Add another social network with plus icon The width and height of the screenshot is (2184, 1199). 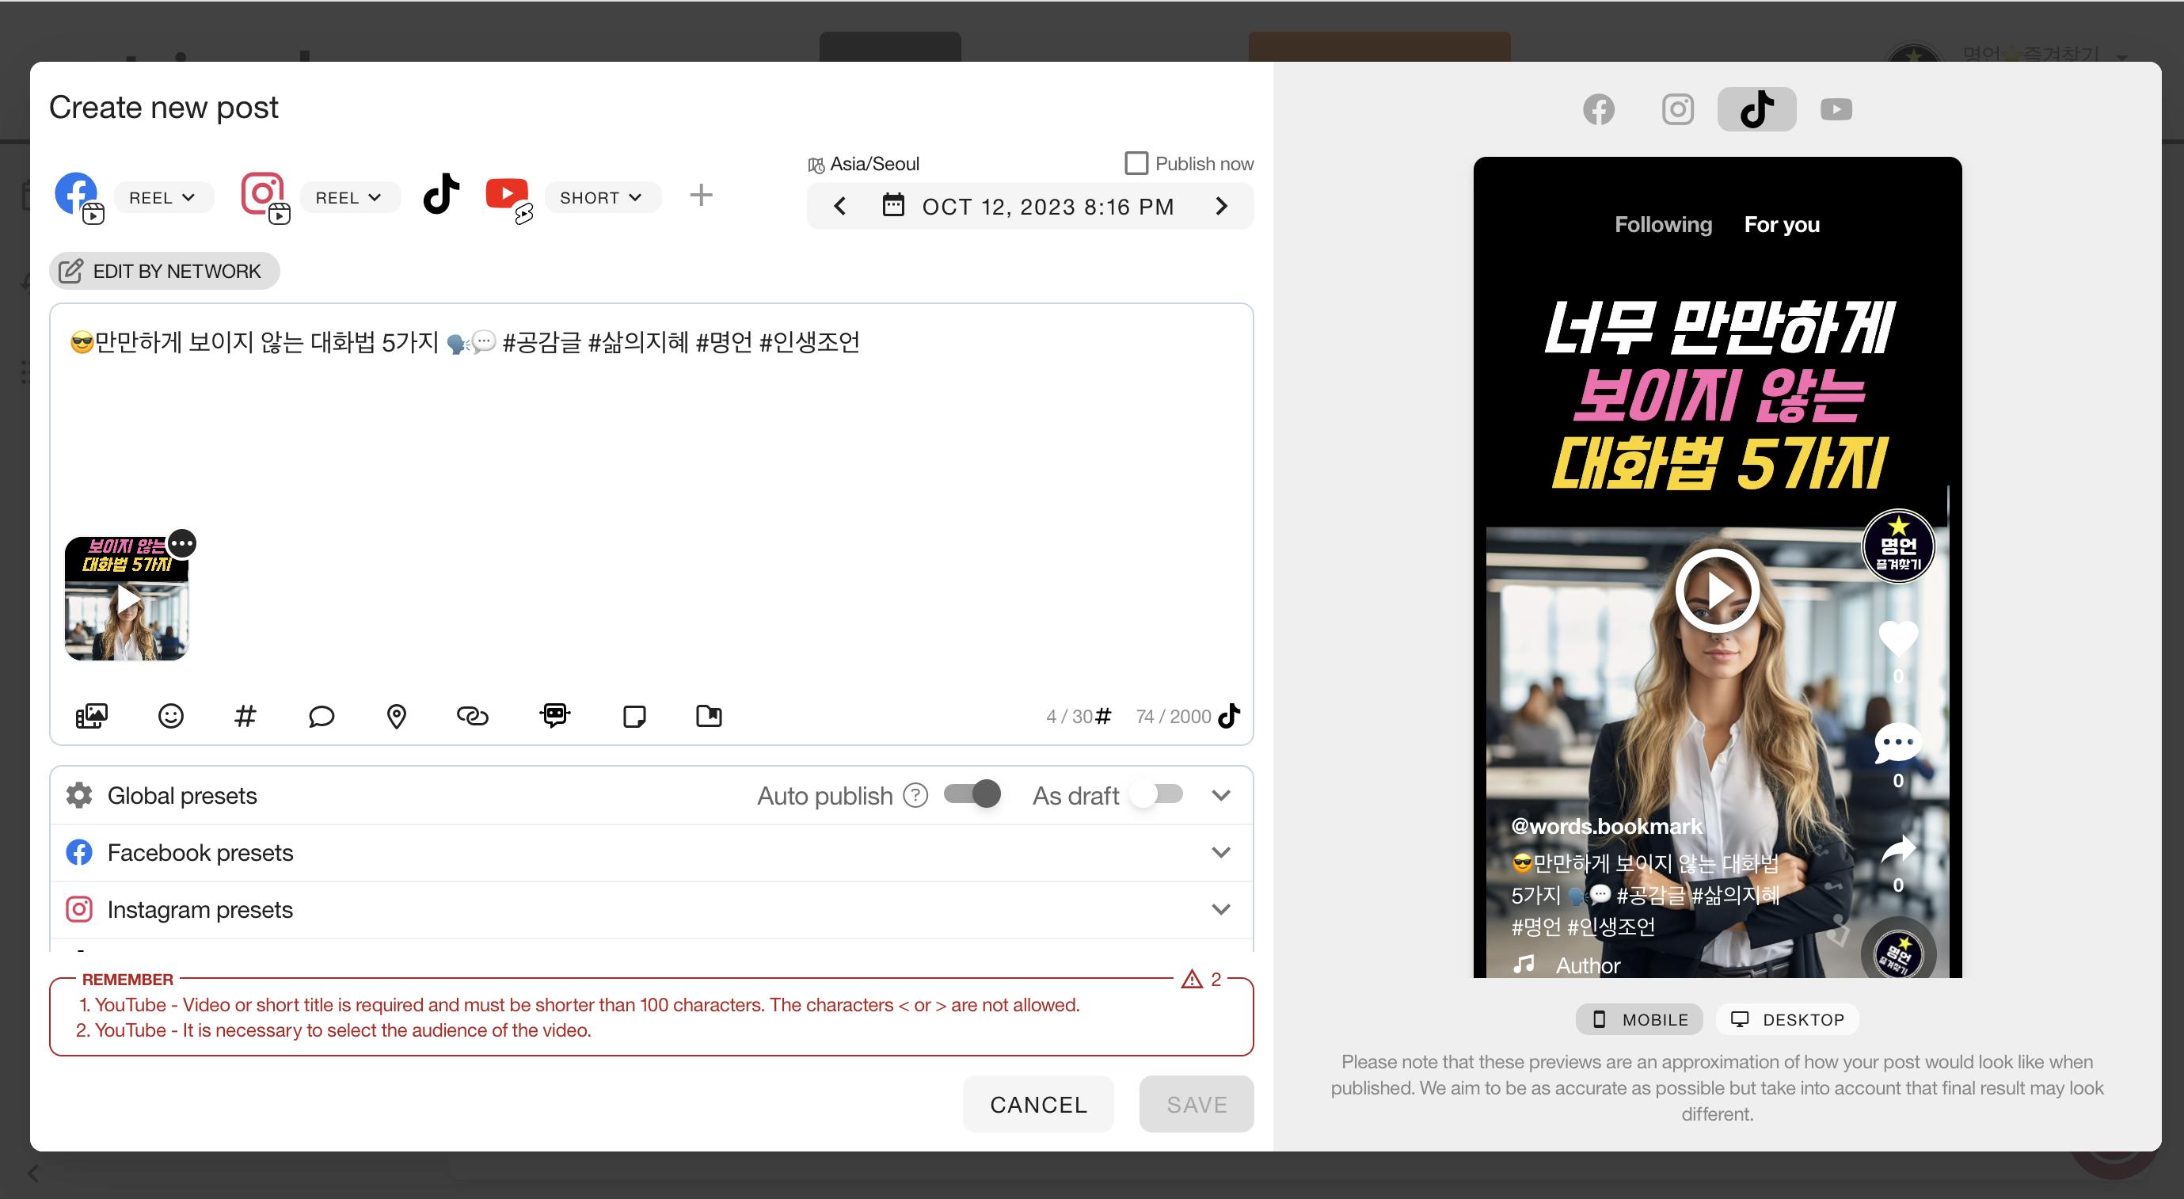[x=700, y=196]
